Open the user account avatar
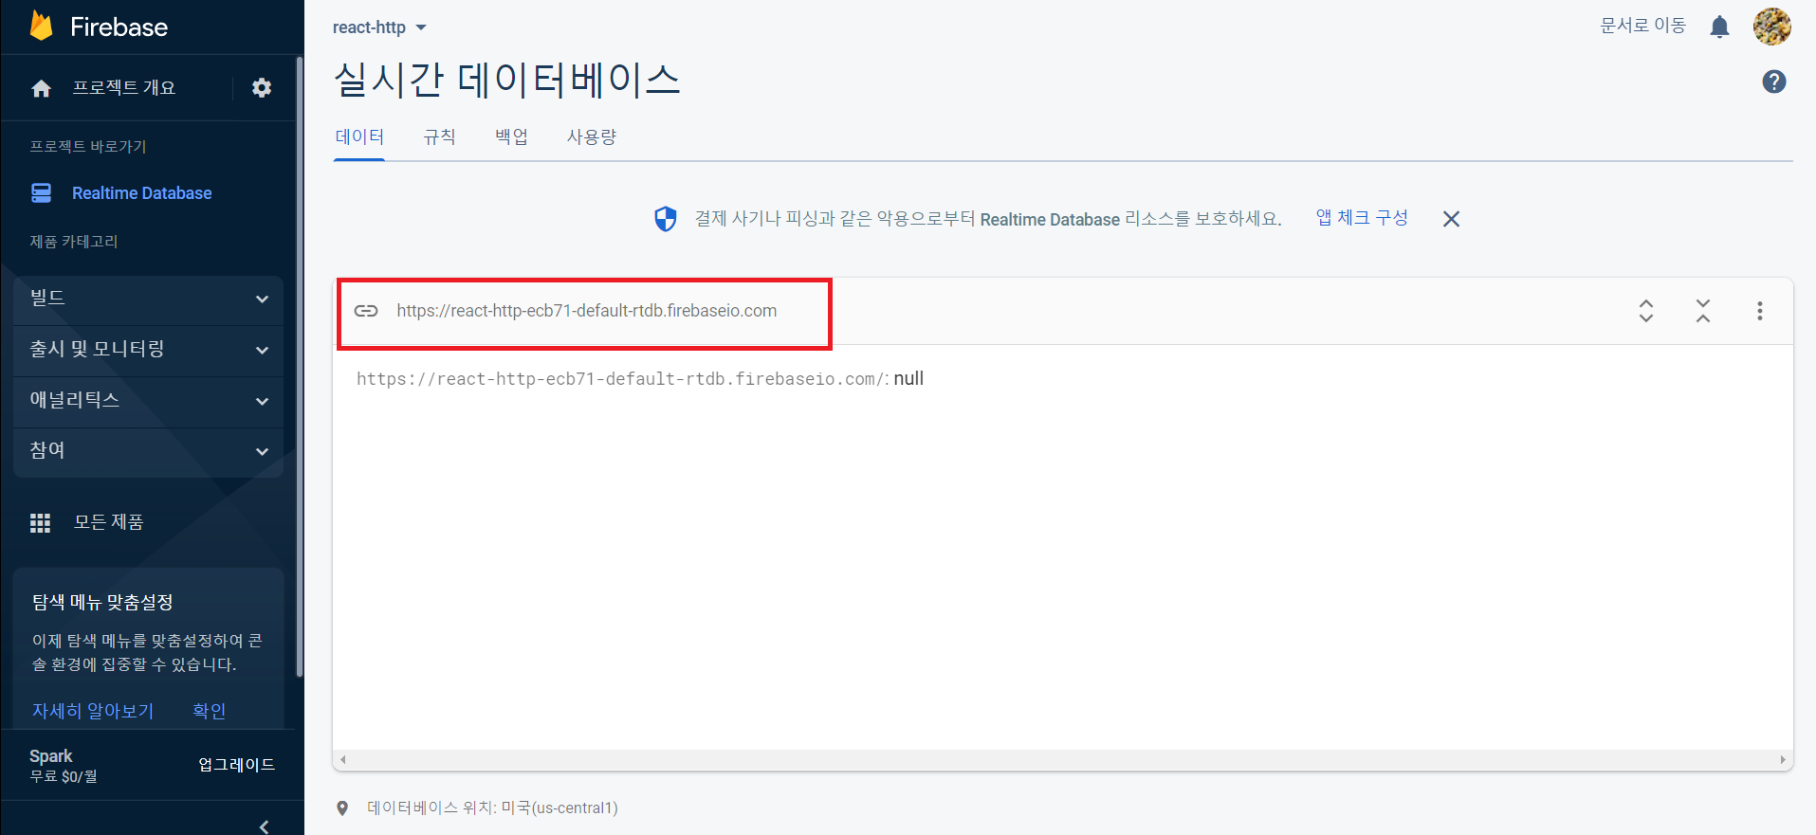 1771,27
